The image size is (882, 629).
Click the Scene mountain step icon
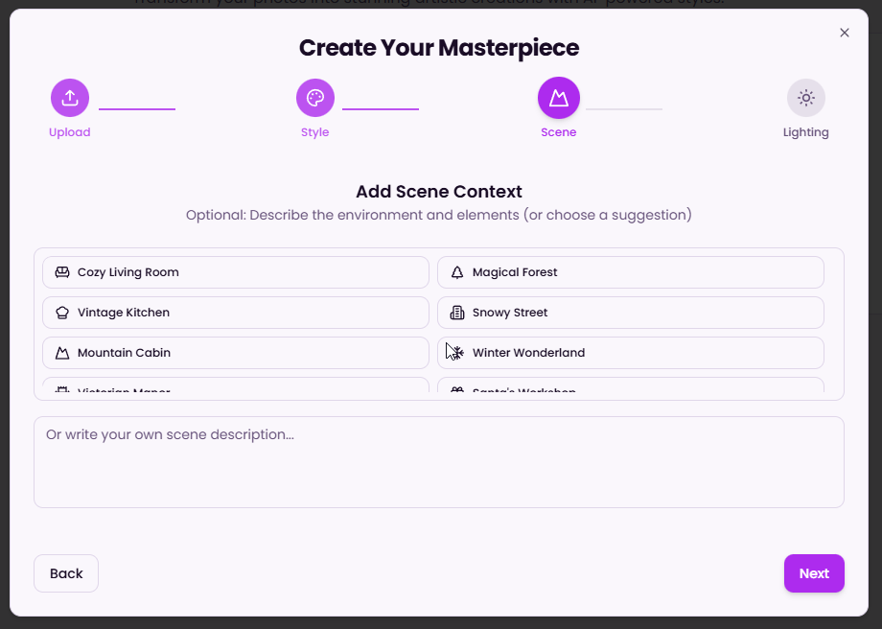558,98
